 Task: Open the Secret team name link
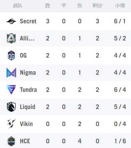[28, 21]
